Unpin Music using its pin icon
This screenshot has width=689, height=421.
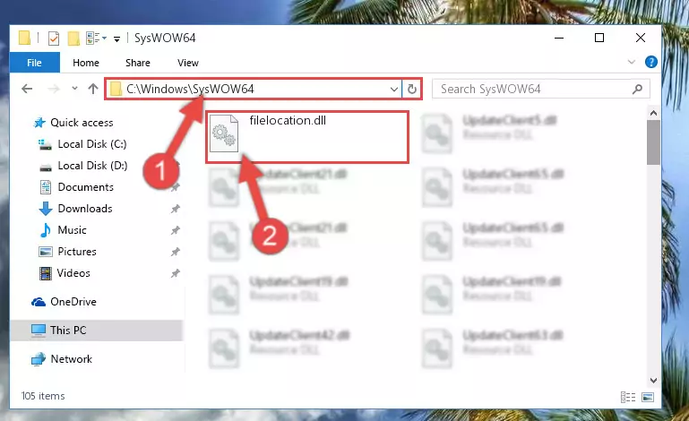coord(176,230)
